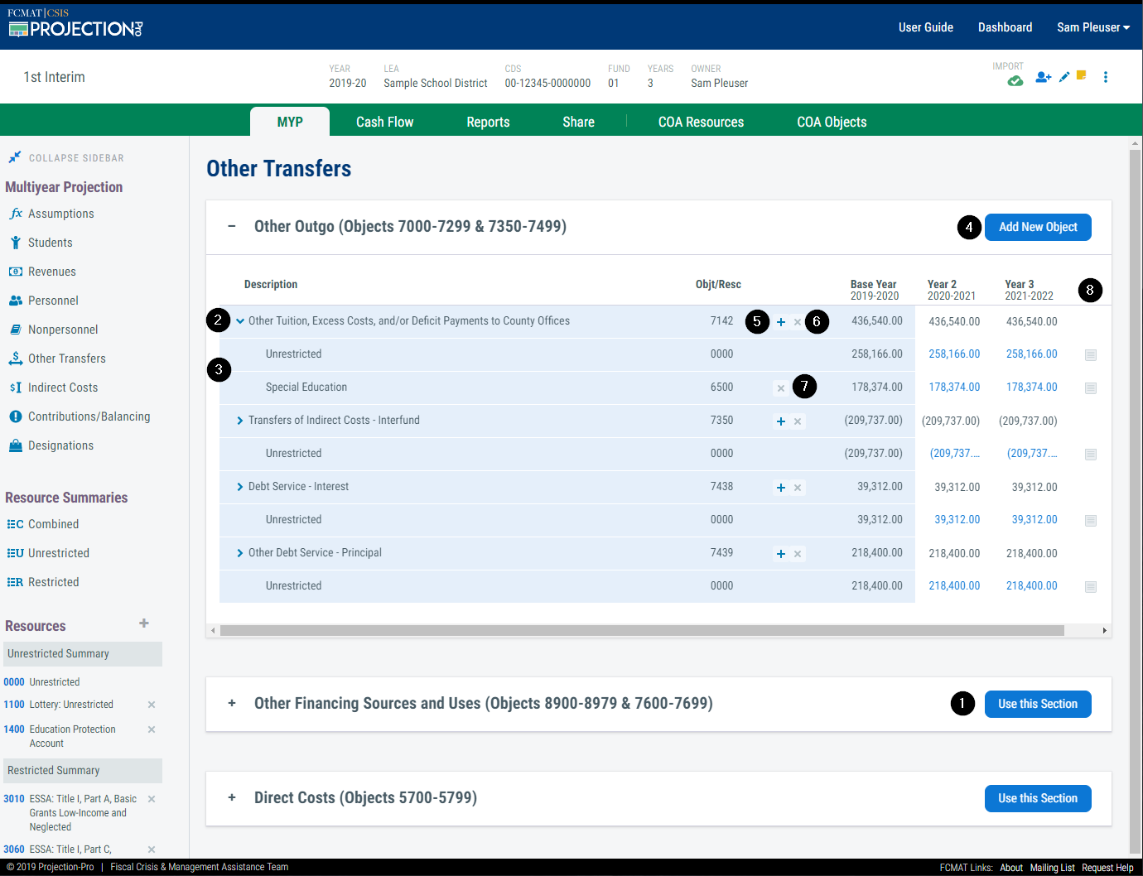Switch to the Cash Flow tab
The width and height of the screenshot is (1143, 876).
(x=385, y=122)
